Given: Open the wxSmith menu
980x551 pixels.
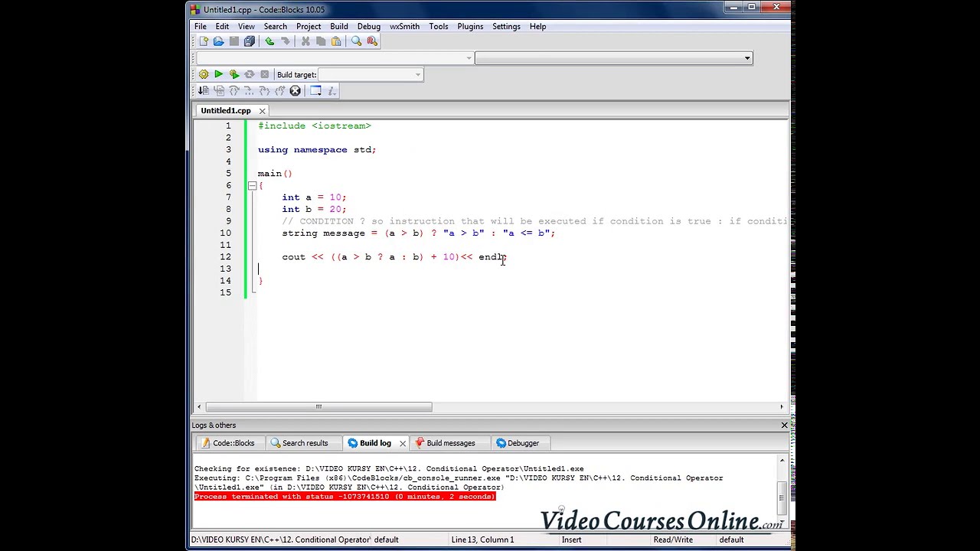Looking at the screenshot, I should (x=404, y=26).
